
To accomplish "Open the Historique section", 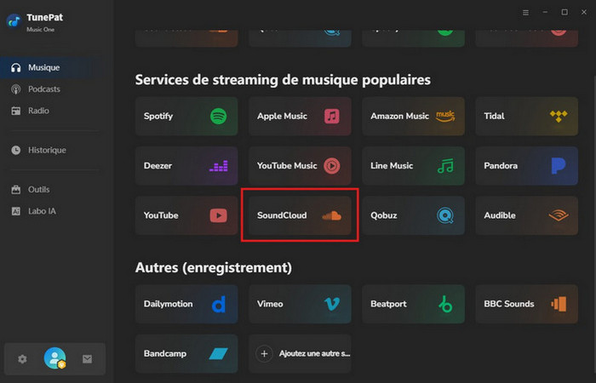I will [46, 150].
